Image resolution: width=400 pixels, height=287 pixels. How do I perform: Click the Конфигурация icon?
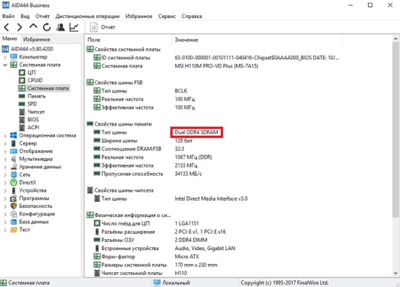pyautogui.click(x=13, y=214)
